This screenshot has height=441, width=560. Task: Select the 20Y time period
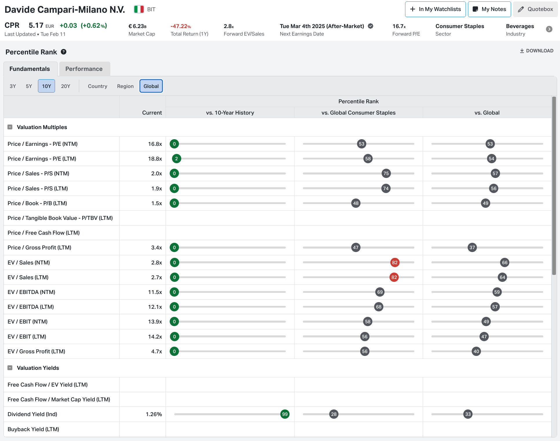(x=66, y=86)
